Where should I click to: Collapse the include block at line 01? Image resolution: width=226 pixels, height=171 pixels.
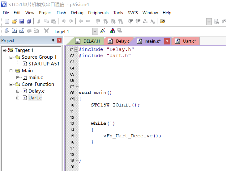click(76, 50)
